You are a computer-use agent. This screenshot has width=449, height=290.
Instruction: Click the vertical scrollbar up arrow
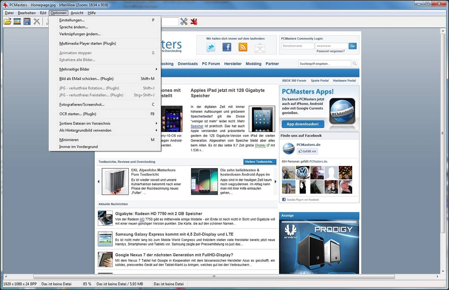coord(443,31)
